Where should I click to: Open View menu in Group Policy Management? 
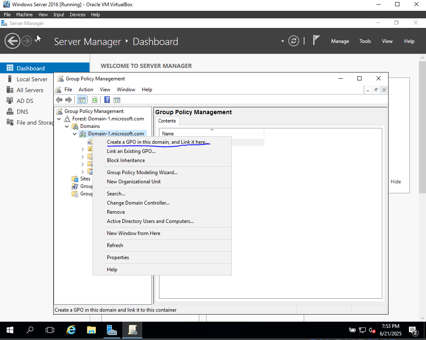pyautogui.click(x=105, y=90)
